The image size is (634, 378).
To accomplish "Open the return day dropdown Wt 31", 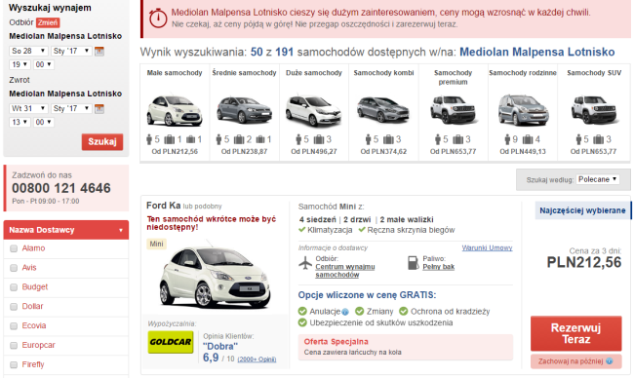I will click(28, 108).
